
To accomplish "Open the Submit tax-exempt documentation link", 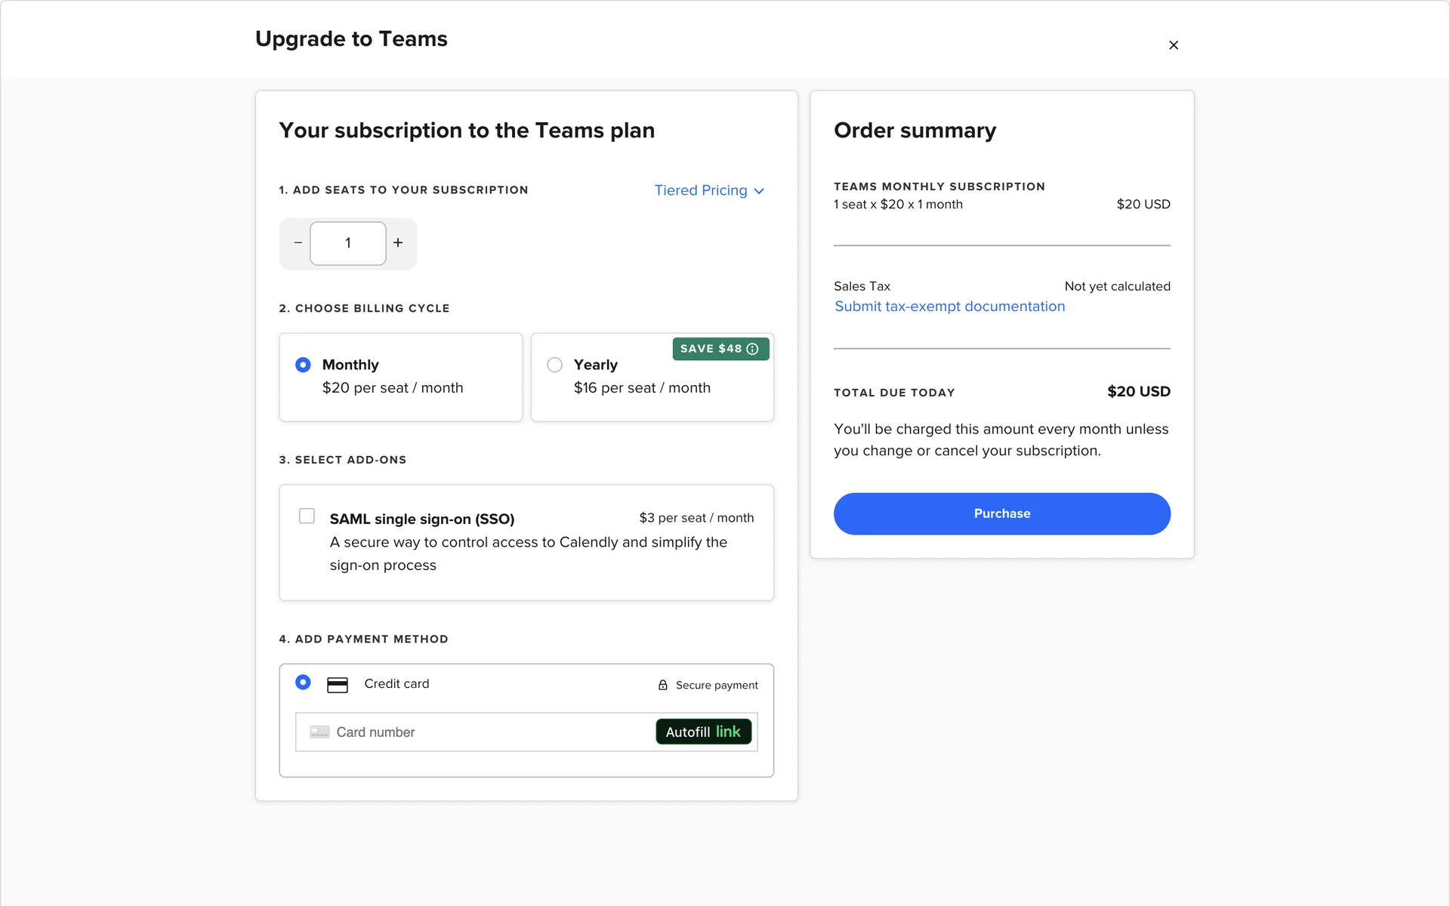I will point(949,307).
